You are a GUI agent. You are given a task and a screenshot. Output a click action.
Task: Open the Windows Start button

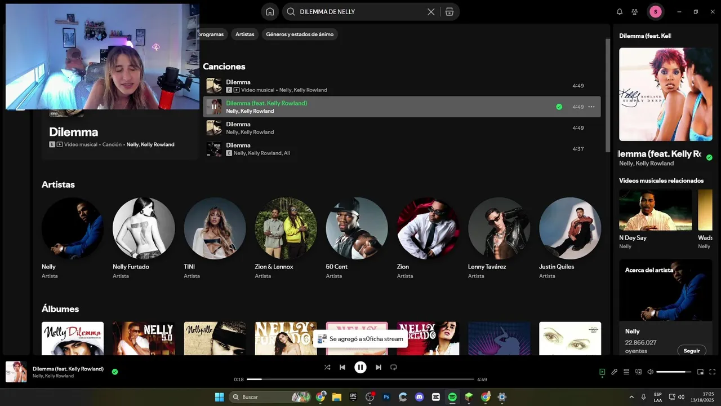219,397
